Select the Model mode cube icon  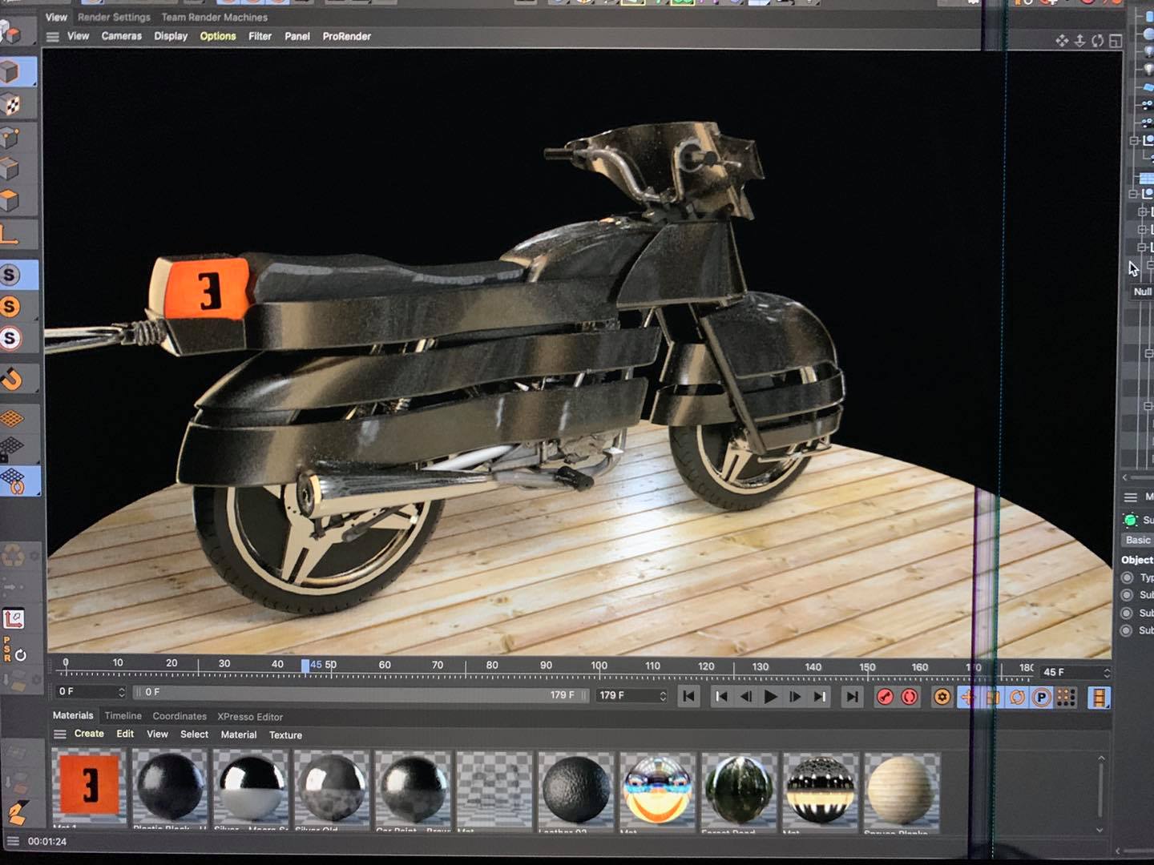click(10, 72)
